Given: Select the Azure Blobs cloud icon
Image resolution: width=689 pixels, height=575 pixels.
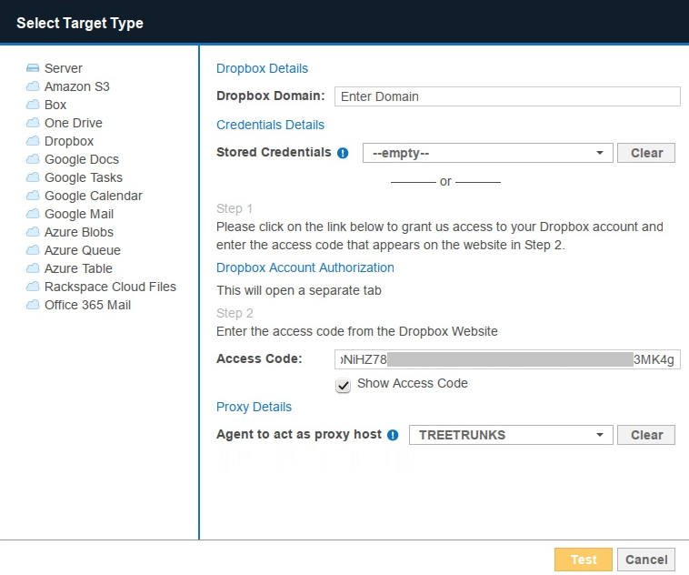Looking at the screenshot, I should point(33,232).
